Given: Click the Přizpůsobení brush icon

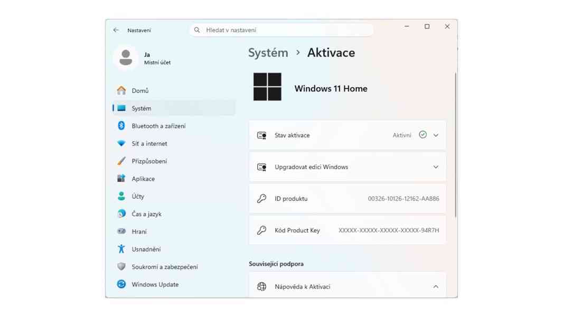Looking at the screenshot, I should (x=121, y=161).
